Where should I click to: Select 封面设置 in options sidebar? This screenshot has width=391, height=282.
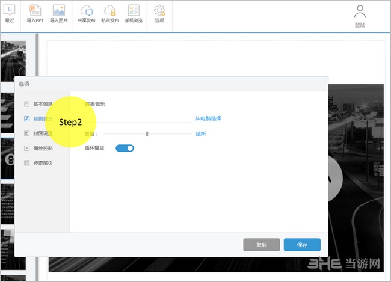pyautogui.click(x=38, y=133)
